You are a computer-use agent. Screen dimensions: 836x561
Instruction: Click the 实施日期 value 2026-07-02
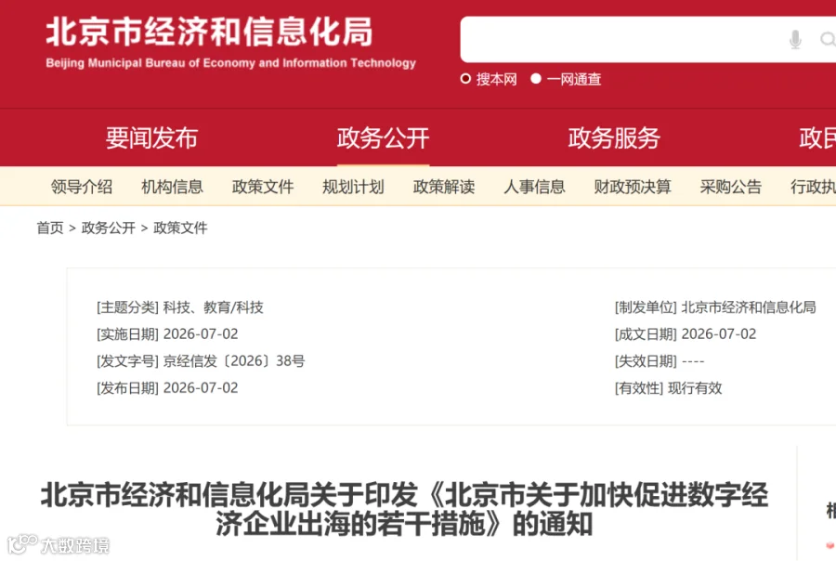click(201, 334)
